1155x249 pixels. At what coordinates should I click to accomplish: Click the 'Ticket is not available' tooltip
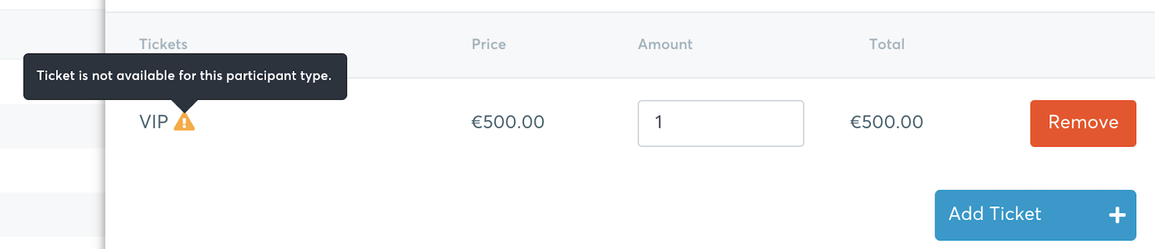click(x=185, y=76)
